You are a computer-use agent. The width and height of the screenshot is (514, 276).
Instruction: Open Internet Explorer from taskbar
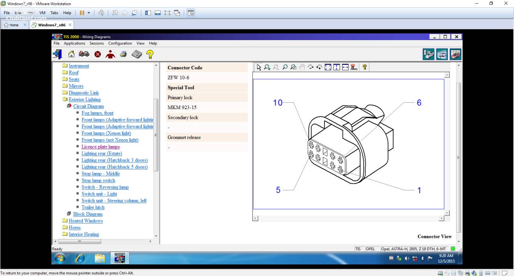point(80,258)
